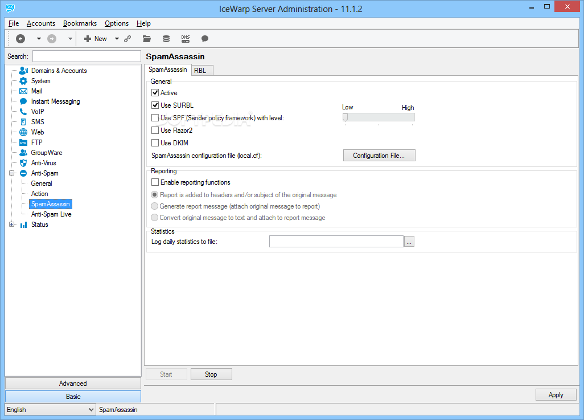The height and width of the screenshot is (420, 584).
Task: Select Report is added to headers radio
Action: coord(155,195)
